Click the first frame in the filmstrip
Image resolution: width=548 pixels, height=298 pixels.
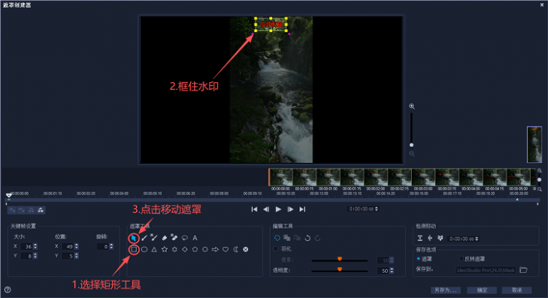point(280,177)
